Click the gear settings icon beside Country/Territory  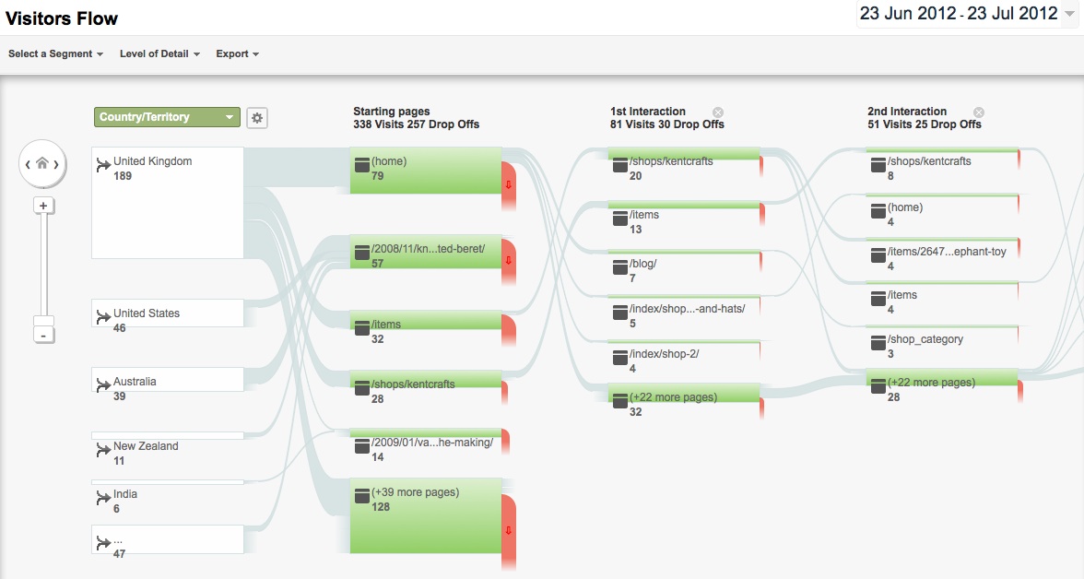pyautogui.click(x=257, y=118)
